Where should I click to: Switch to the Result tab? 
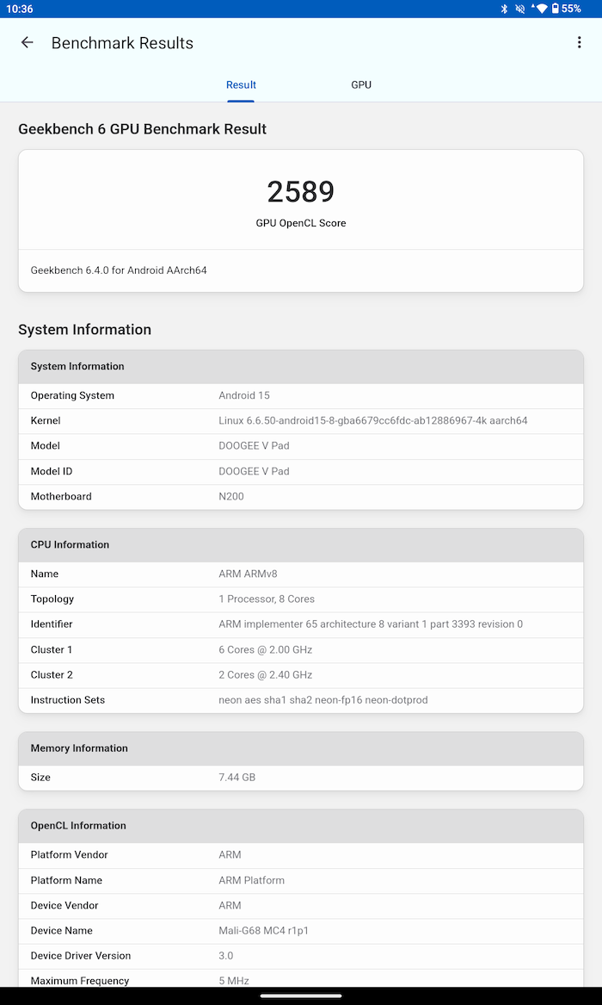pyautogui.click(x=241, y=85)
